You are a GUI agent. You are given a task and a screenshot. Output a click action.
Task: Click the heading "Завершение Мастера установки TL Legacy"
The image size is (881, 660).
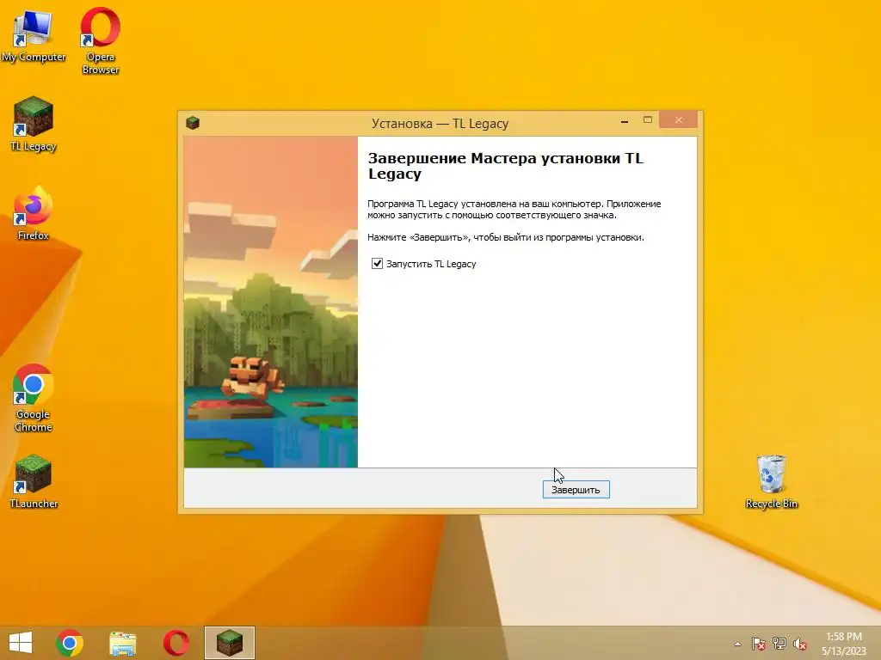point(505,166)
